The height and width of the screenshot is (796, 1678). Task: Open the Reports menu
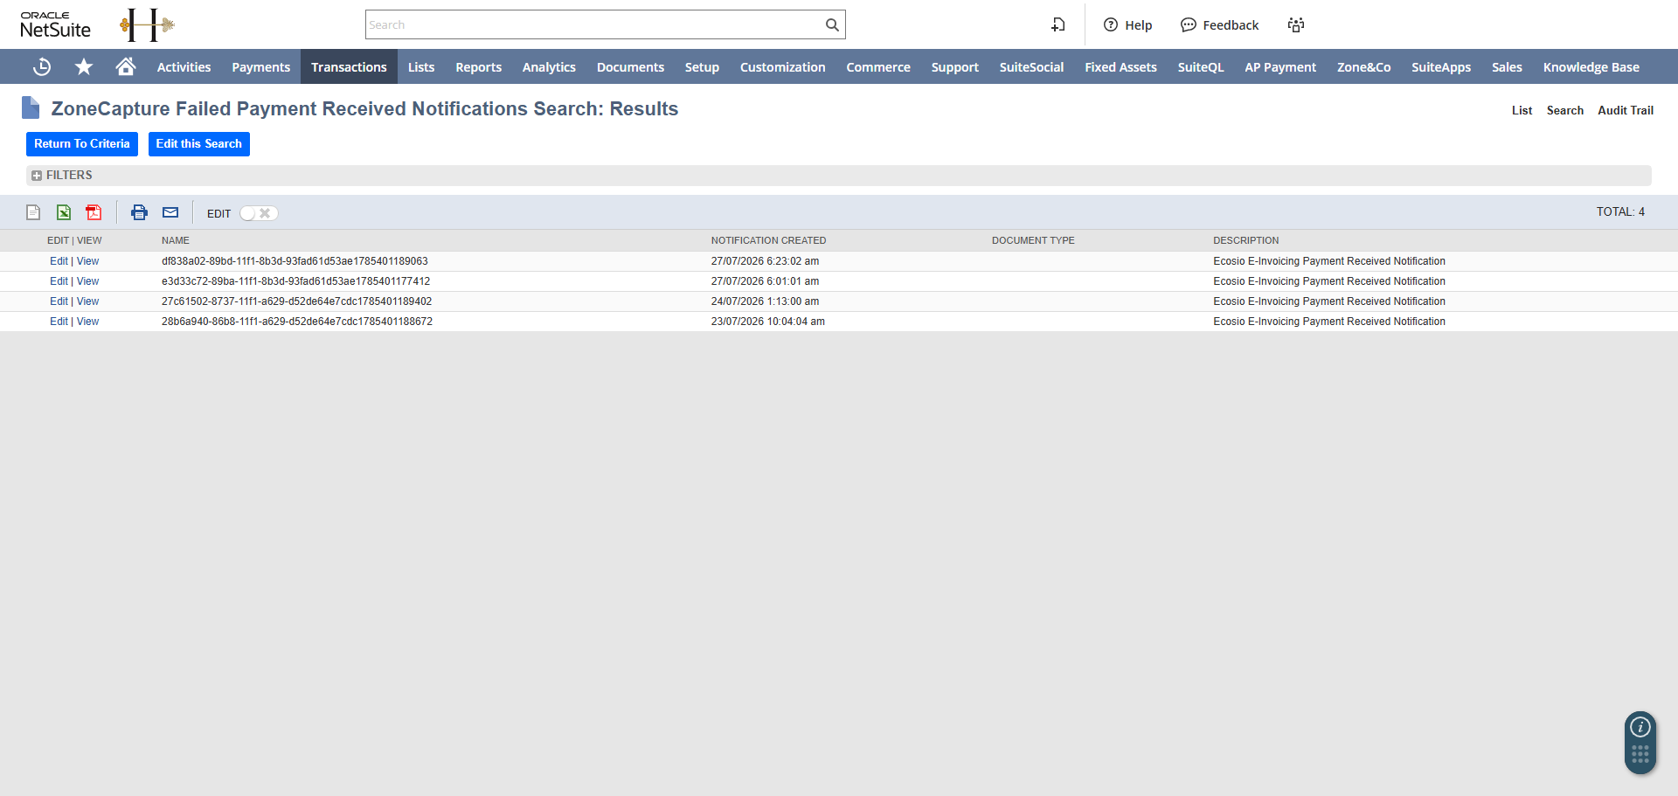pos(478,67)
